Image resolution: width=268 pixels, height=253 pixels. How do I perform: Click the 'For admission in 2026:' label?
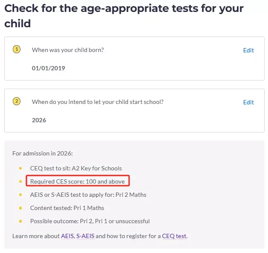[43, 153]
